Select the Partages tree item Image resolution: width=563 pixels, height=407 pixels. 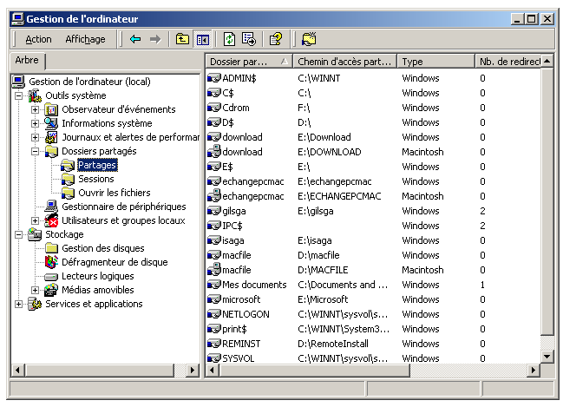[97, 165]
